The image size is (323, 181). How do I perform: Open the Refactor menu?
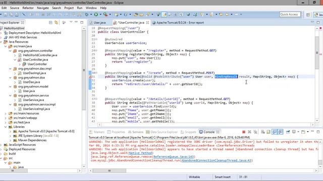click(x=28, y=8)
